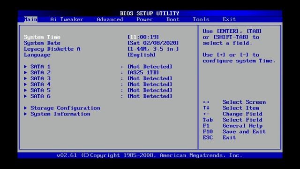Open the SATA 4 entry
The width and height of the screenshot is (300, 169).
point(40,84)
